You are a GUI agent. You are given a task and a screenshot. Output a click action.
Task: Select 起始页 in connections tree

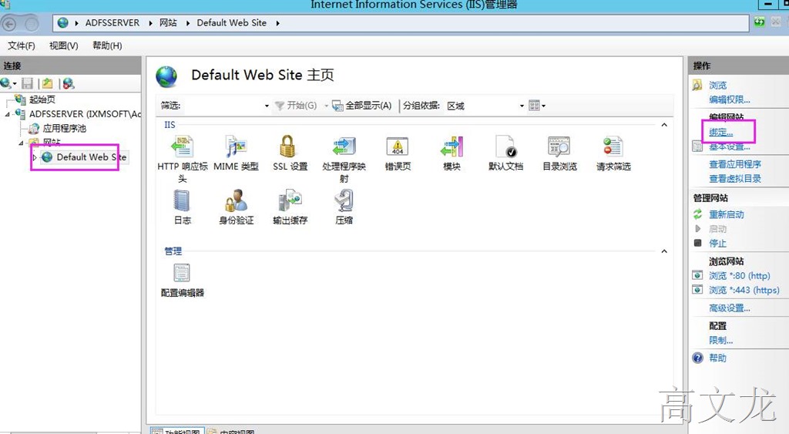pos(42,99)
